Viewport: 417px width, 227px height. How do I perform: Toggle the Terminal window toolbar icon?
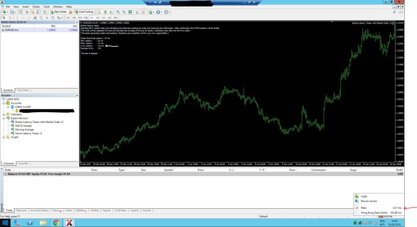click(39, 12)
